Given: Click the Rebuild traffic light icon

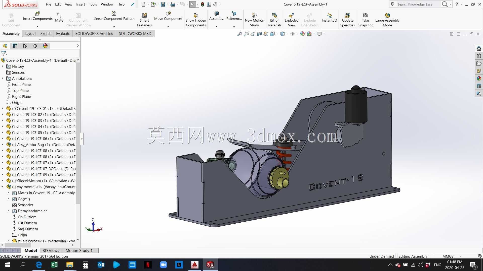Looking at the screenshot, I should [202, 4].
